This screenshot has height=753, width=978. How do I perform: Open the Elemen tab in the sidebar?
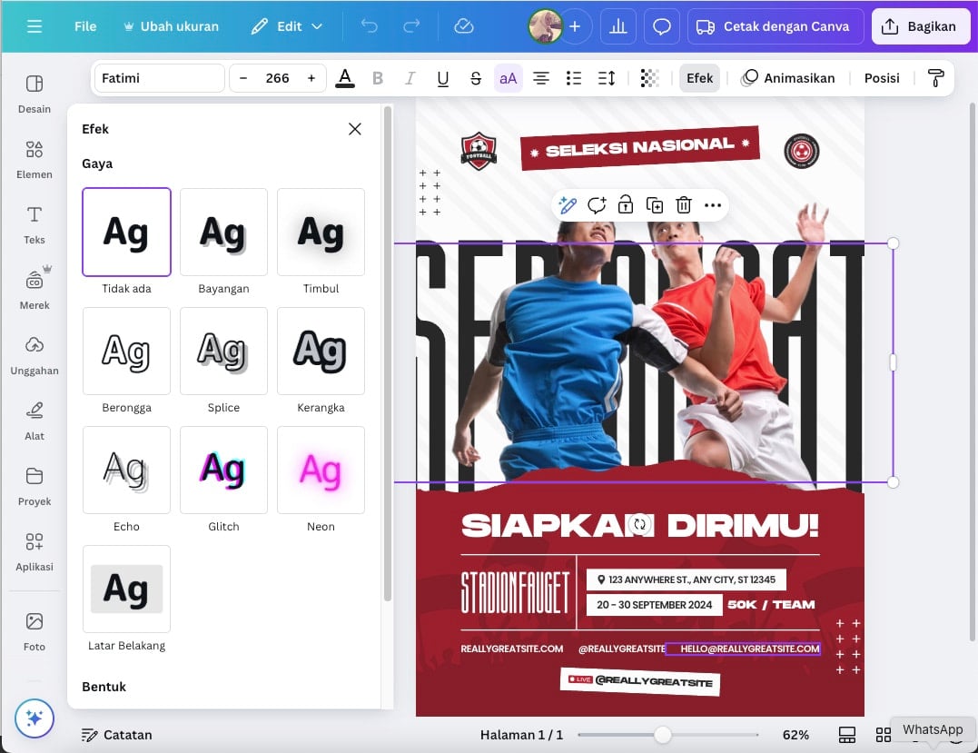[x=35, y=158]
